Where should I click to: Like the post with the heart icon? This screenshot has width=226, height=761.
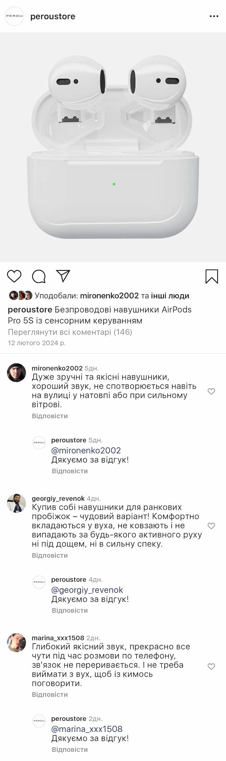coord(14,276)
